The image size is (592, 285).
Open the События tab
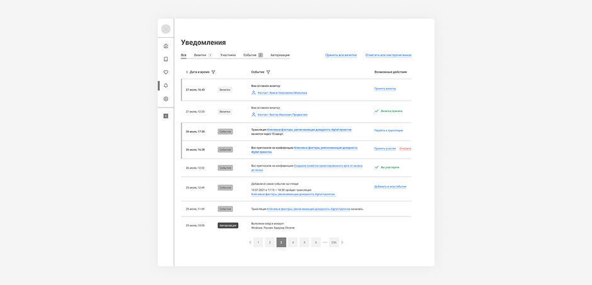click(250, 55)
